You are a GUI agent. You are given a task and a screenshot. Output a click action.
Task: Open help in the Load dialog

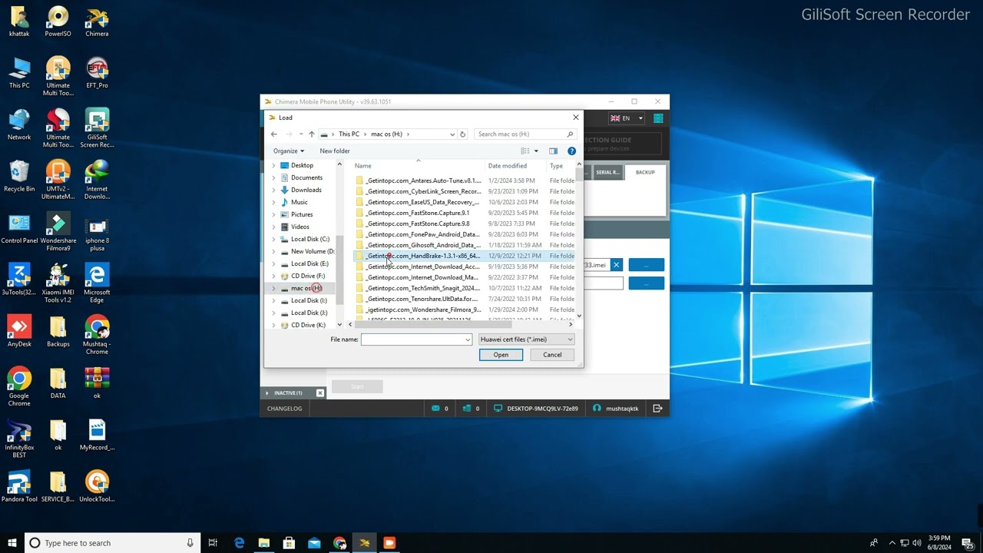[x=571, y=151]
